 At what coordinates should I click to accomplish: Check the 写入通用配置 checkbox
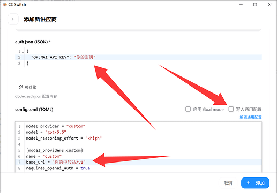231,109
